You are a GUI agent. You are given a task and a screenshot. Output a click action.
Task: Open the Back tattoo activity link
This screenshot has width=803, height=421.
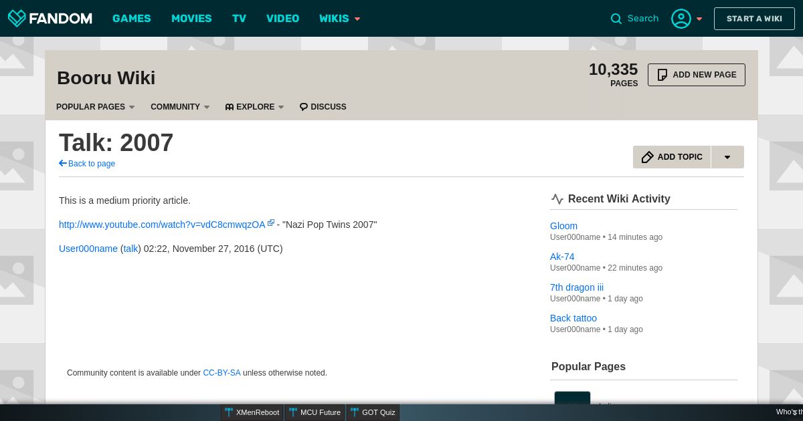[573, 318]
